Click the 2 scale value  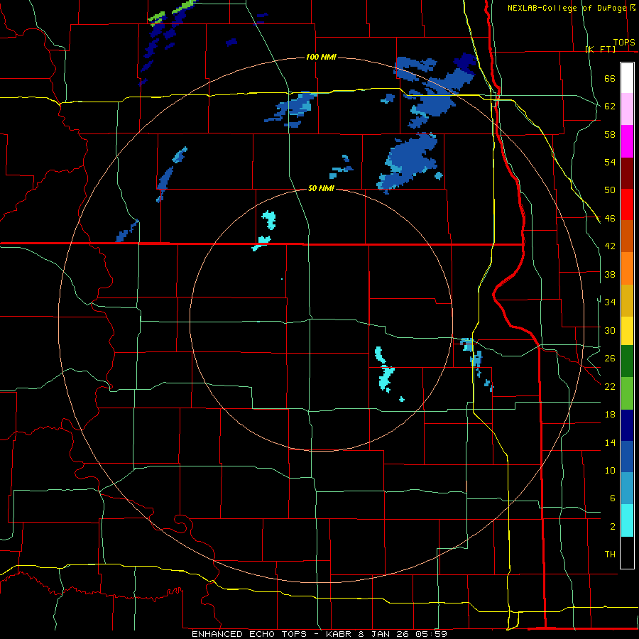pyautogui.click(x=612, y=527)
